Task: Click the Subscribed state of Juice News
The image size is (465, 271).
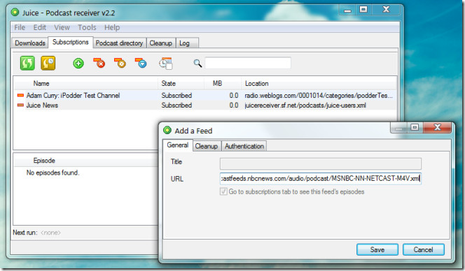Action: [x=176, y=105]
